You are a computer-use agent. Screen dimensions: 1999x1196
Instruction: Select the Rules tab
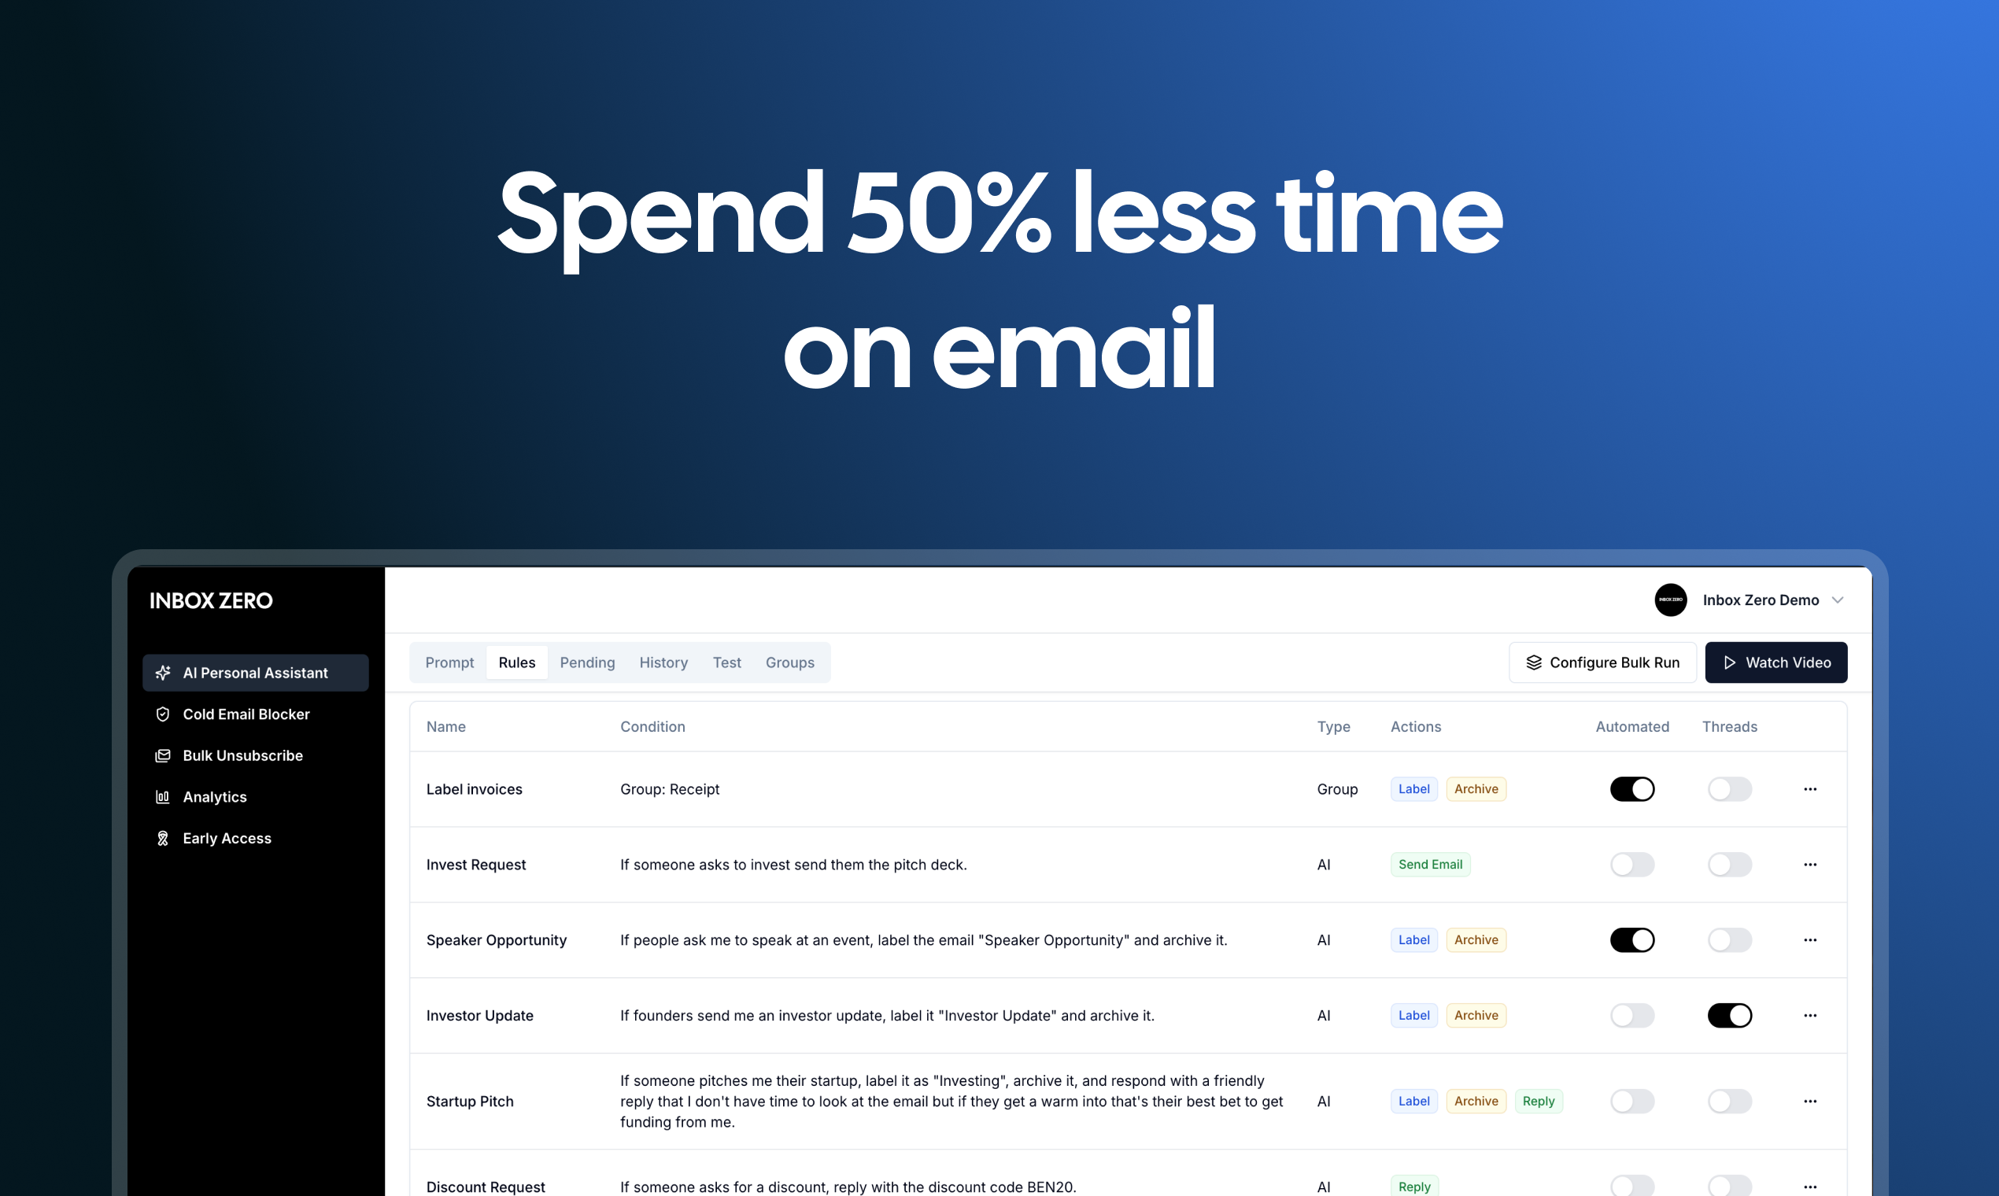pyautogui.click(x=517, y=662)
